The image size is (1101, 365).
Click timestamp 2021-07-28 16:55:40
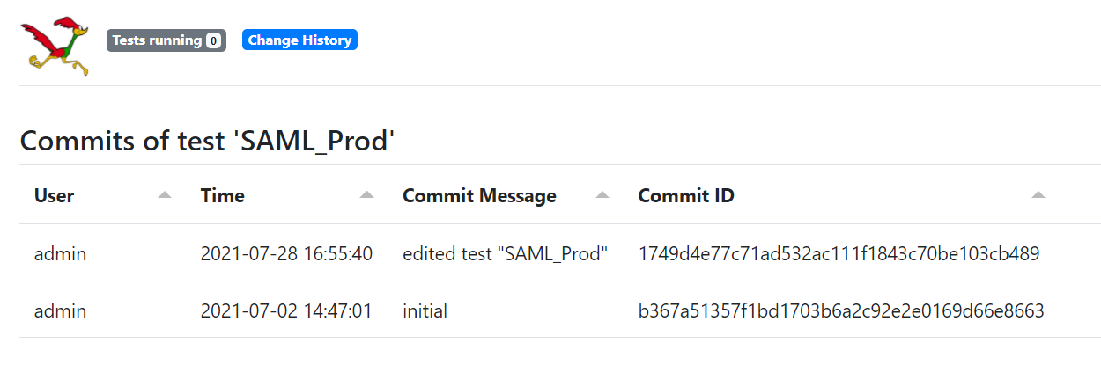click(x=286, y=254)
